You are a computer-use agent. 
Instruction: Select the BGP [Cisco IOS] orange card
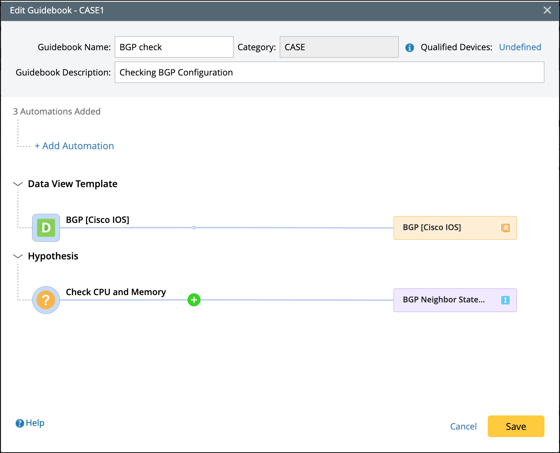pyautogui.click(x=448, y=228)
